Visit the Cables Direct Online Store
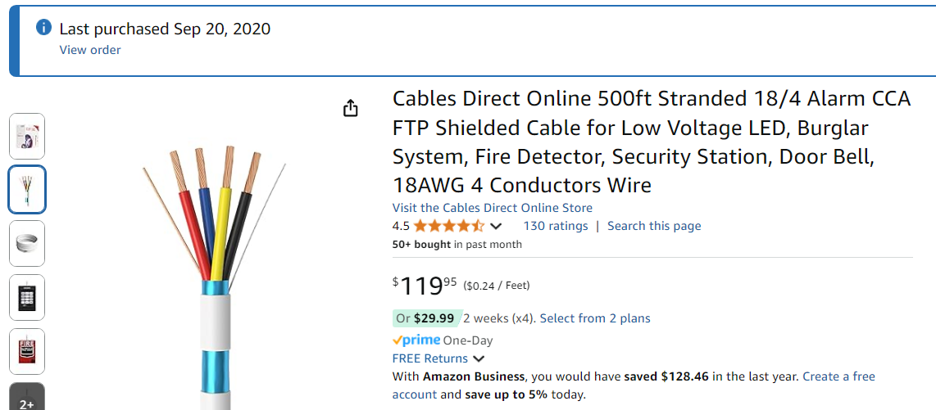The height and width of the screenshot is (410, 936). [493, 208]
